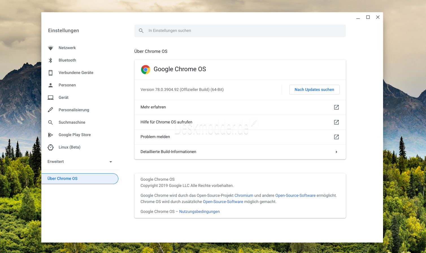The height and width of the screenshot is (253, 426).
Task: Click the Über Chrome OS page heading
Action: coord(151,51)
